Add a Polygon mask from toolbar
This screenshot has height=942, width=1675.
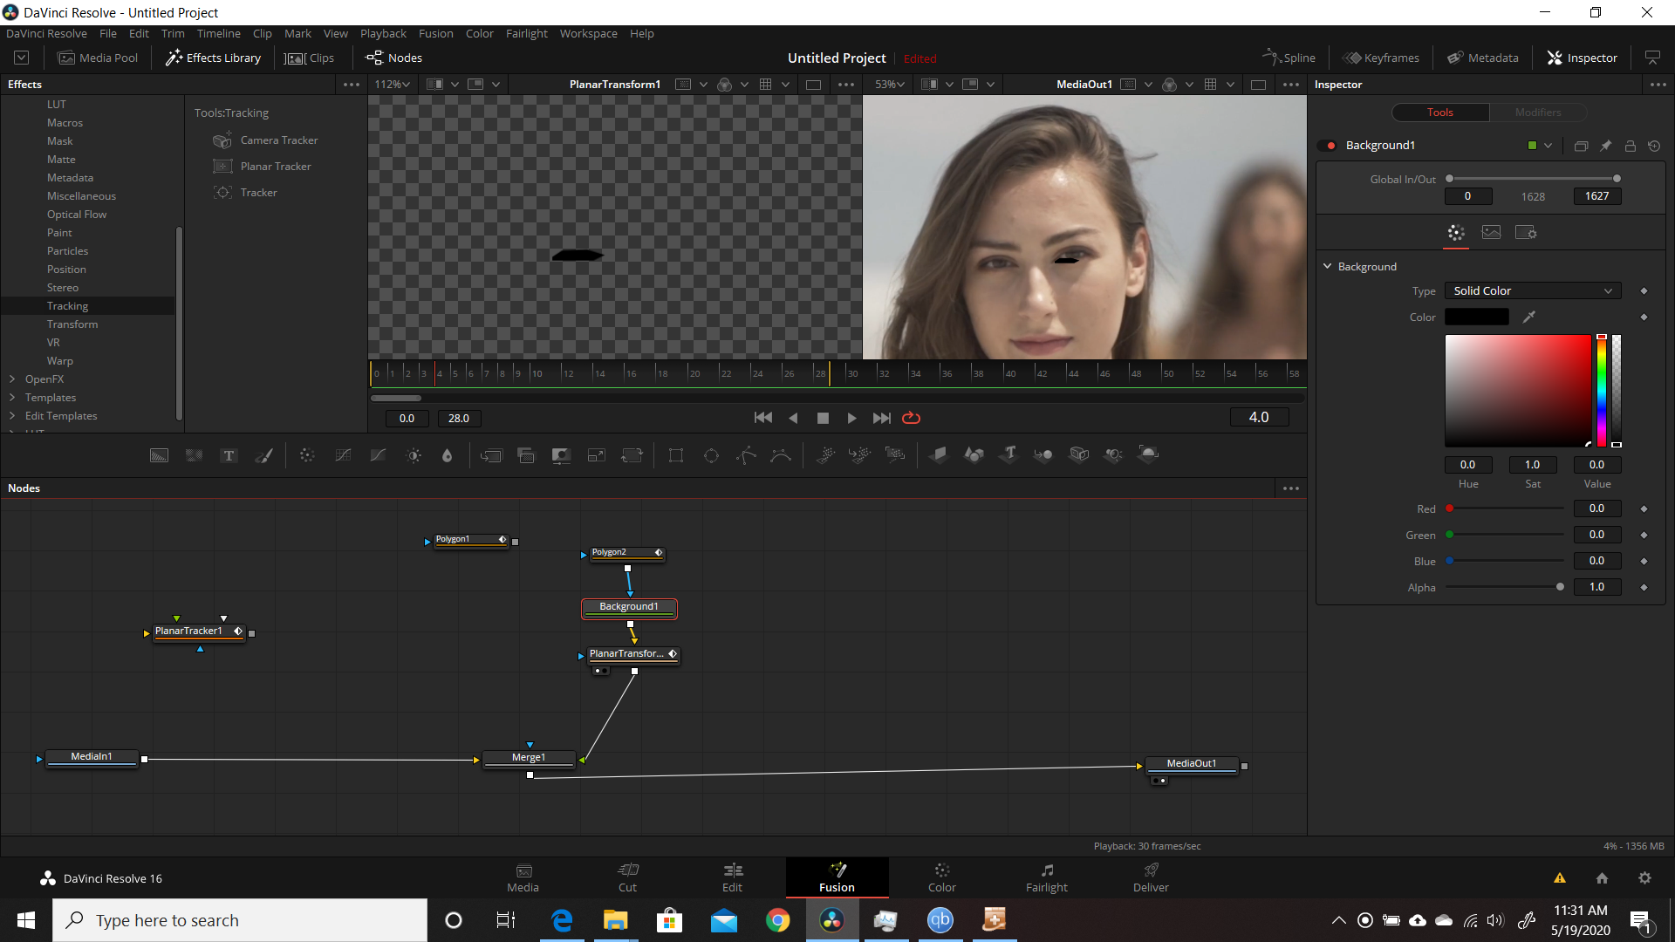click(746, 455)
